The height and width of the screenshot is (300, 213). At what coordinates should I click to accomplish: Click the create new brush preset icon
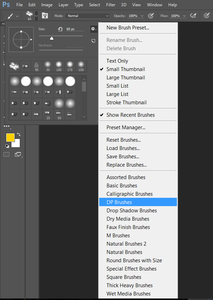click(93, 41)
